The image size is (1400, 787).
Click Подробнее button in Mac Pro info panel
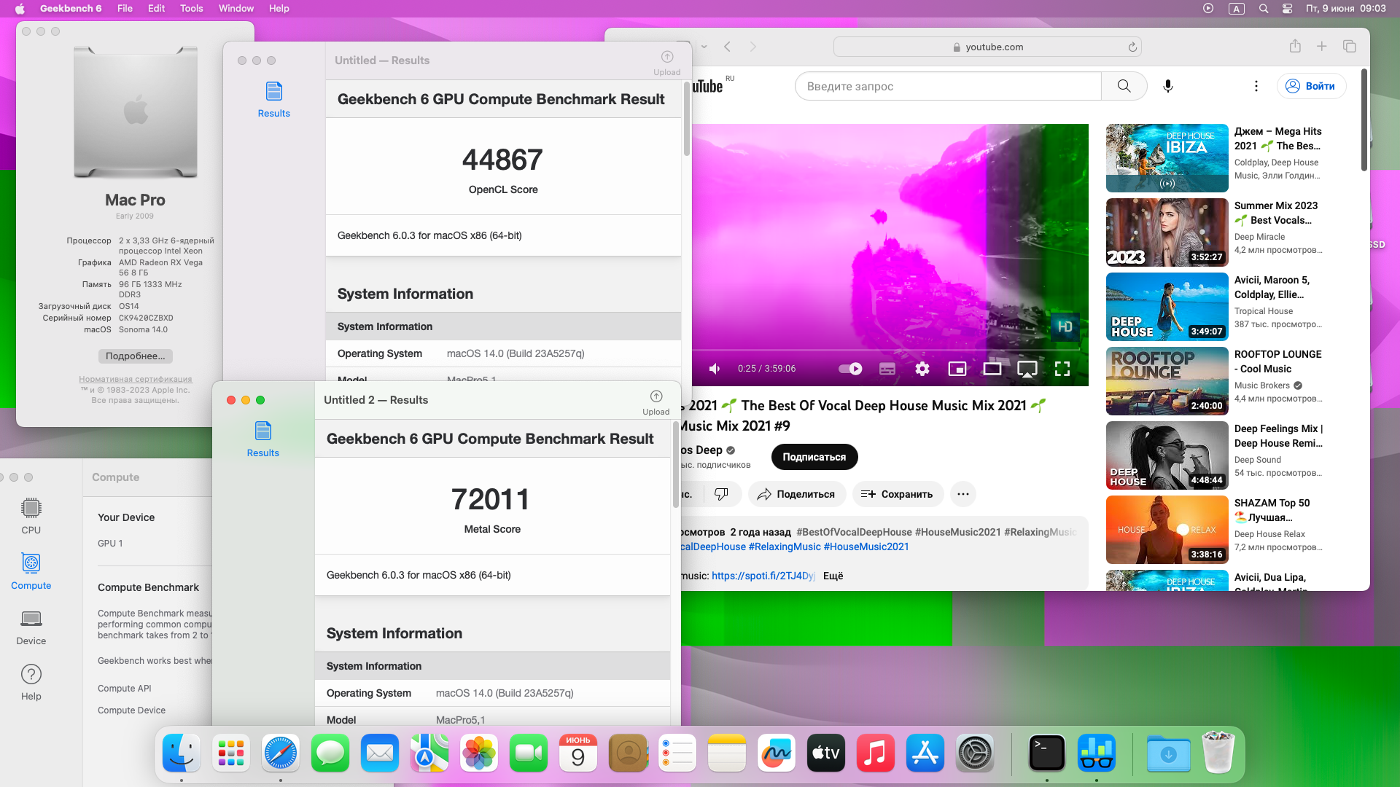136,355
